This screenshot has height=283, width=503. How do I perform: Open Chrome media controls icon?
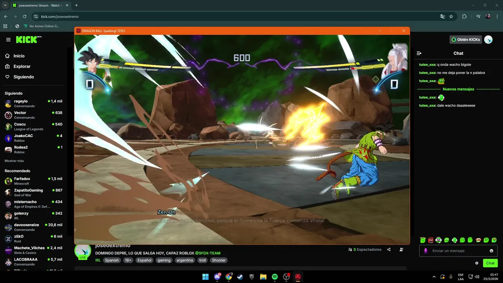pyautogui.click(x=478, y=17)
